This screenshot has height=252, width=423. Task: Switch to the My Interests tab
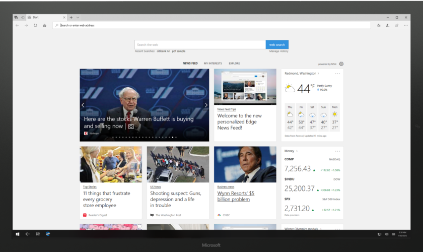[x=213, y=64]
